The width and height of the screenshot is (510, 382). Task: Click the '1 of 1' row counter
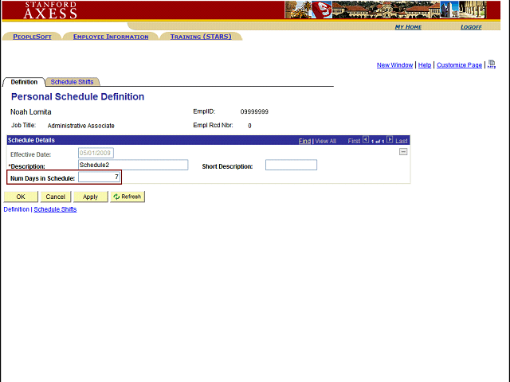(x=378, y=142)
